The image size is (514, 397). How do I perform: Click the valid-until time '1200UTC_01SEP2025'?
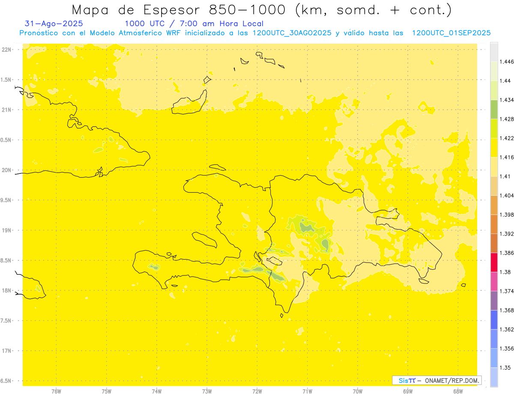coord(451,33)
